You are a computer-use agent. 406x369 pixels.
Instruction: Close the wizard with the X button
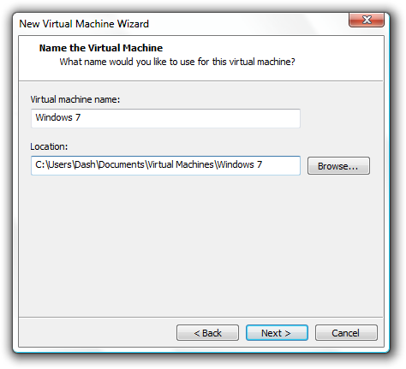point(367,20)
